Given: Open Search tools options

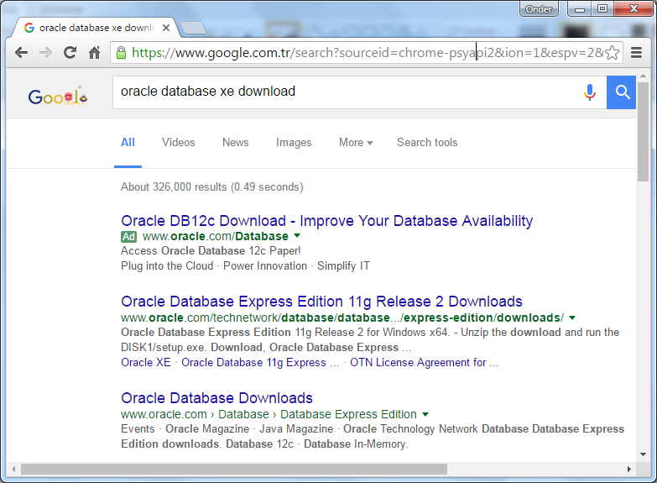Looking at the screenshot, I should click(x=427, y=143).
